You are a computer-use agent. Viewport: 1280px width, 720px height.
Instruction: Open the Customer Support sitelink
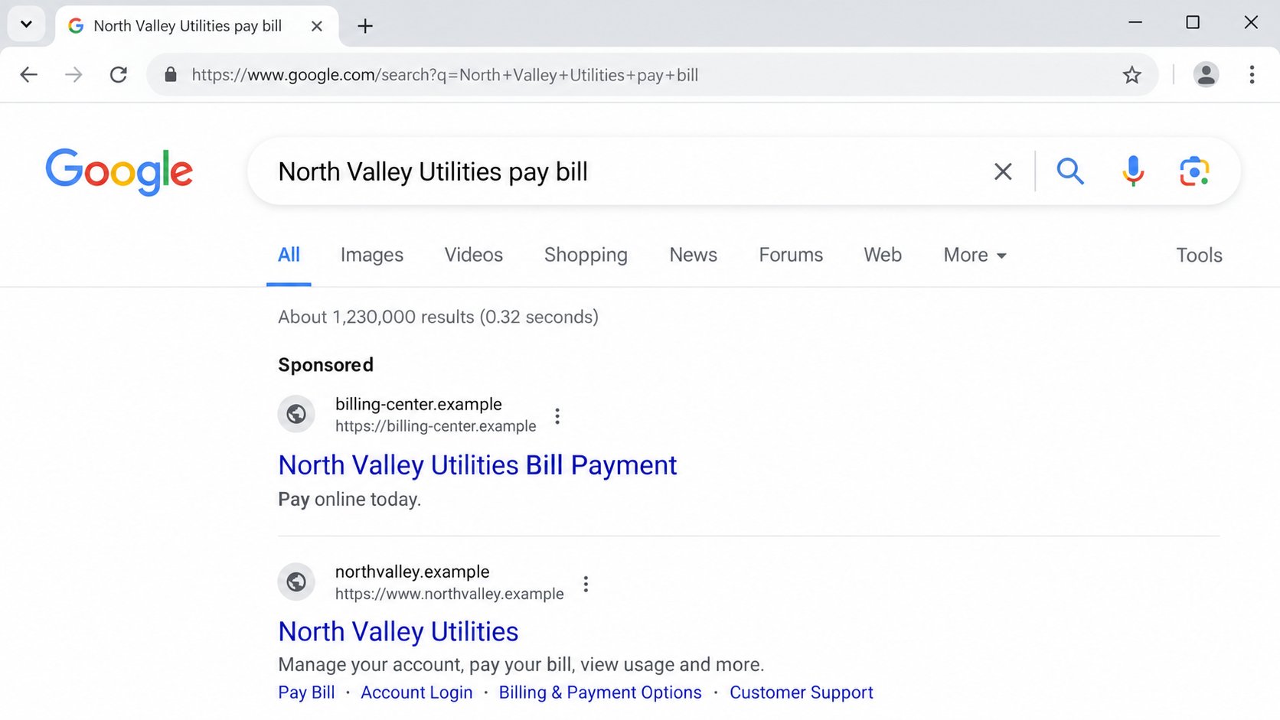pyautogui.click(x=801, y=692)
